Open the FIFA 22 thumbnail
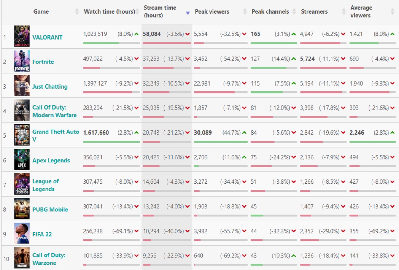The width and height of the screenshot is (399, 270). (22, 233)
